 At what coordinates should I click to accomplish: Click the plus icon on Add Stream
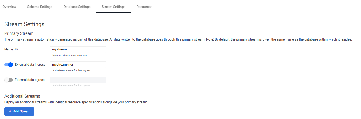[10, 111]
